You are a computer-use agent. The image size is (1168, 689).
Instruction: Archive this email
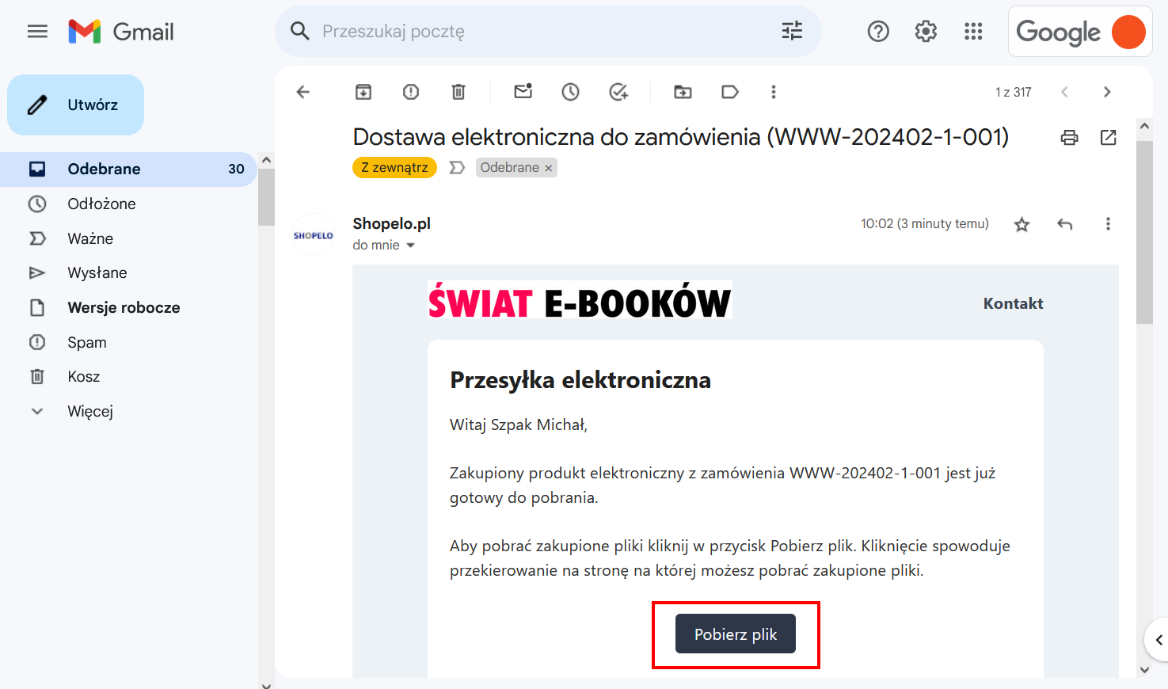click(x=363, y=92)
